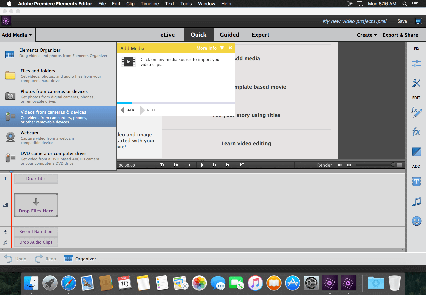Open the Titles & Text icon
426x295 pixels.
416,182
